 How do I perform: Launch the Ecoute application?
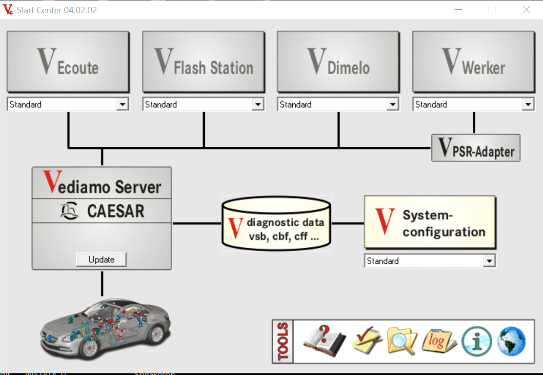click(68, 61)
